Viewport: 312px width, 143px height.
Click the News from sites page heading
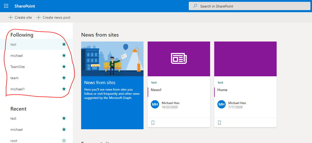pos(100,35)
